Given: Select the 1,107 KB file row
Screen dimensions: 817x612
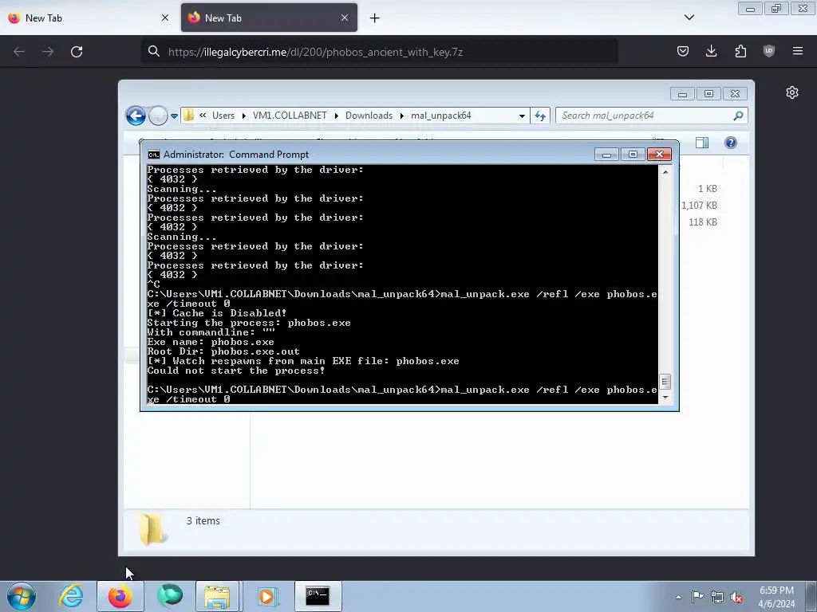Looking at the screenshot, I should [x=699, y=206].
